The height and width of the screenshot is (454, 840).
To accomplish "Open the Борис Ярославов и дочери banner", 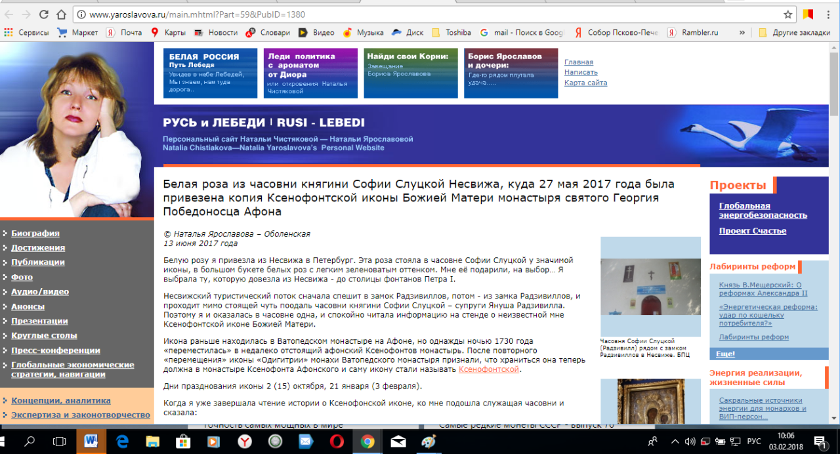I will click(x=511, y=73).
